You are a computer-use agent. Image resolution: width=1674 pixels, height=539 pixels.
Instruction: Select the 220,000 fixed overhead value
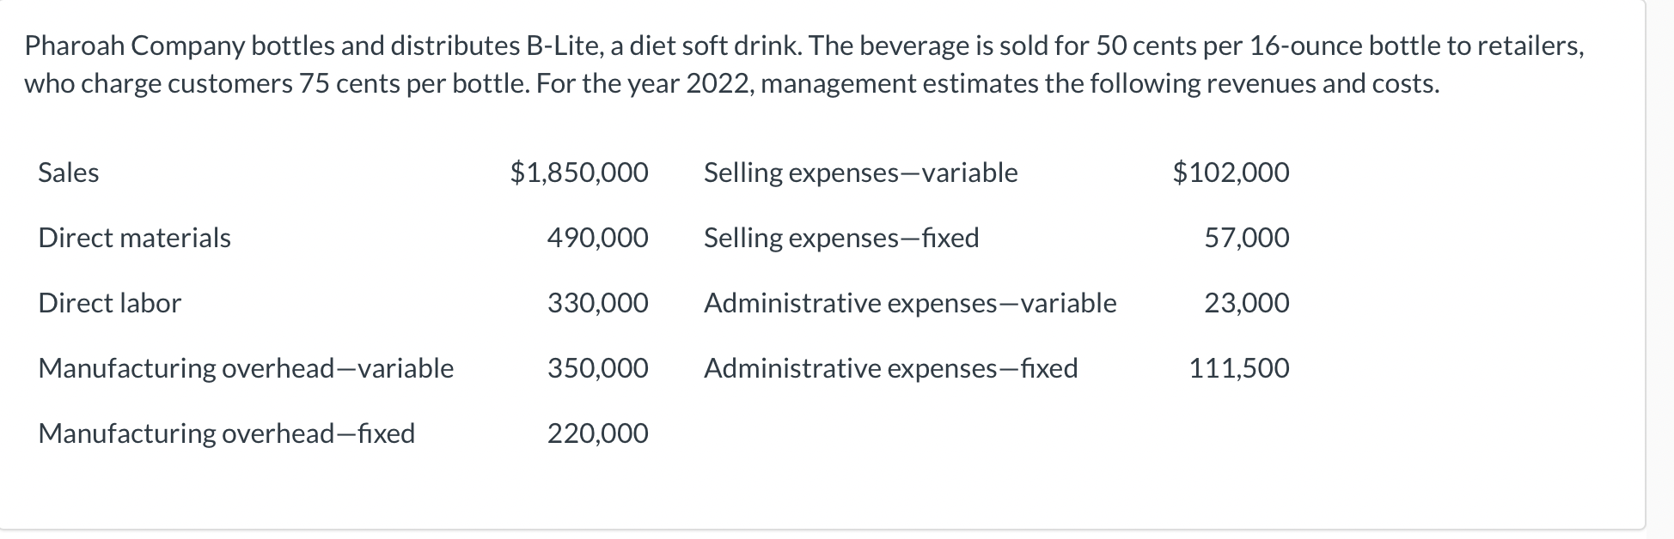(598, 433)
